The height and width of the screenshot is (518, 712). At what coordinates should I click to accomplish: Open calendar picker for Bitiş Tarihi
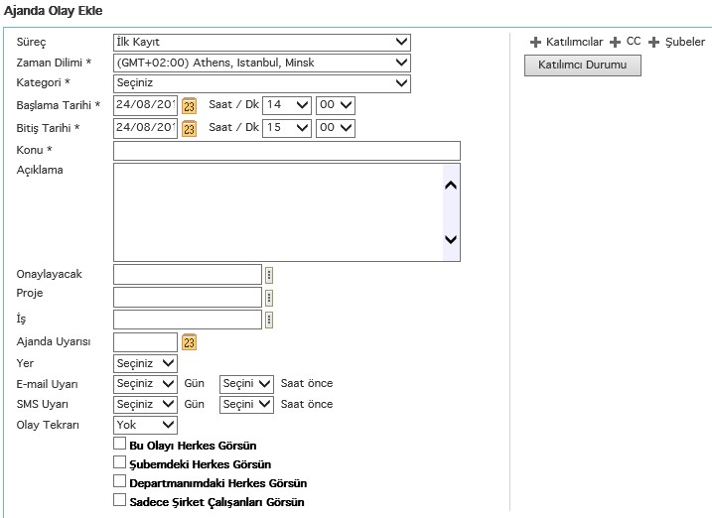[190, 128]
